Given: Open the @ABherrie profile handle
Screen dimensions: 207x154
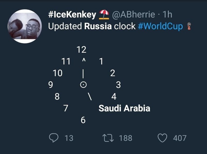Looking at the screenshot, I should pyautogui.click(x=134, y=14).
